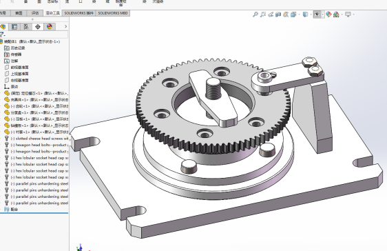Toggle the Hide/Show Items eye button
Viewport: 387px width, 251px height.
[x=317, y=14]
